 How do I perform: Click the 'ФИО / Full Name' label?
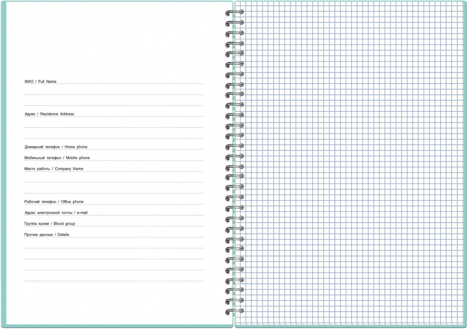click(40, 81)
